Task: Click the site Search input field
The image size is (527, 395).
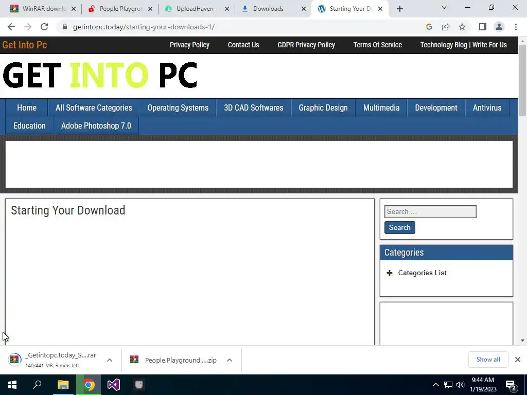Action: [430, 211]
